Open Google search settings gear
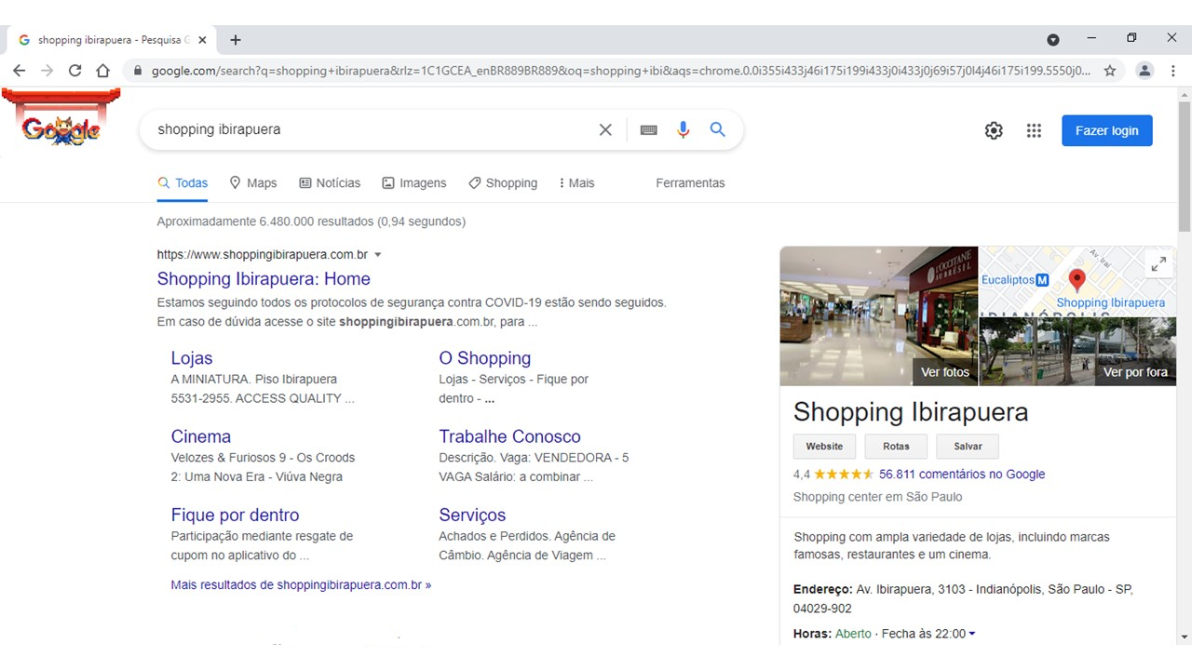Image resolution: width=1192 pixels, height=670 pixels. (x=994, y=131)
